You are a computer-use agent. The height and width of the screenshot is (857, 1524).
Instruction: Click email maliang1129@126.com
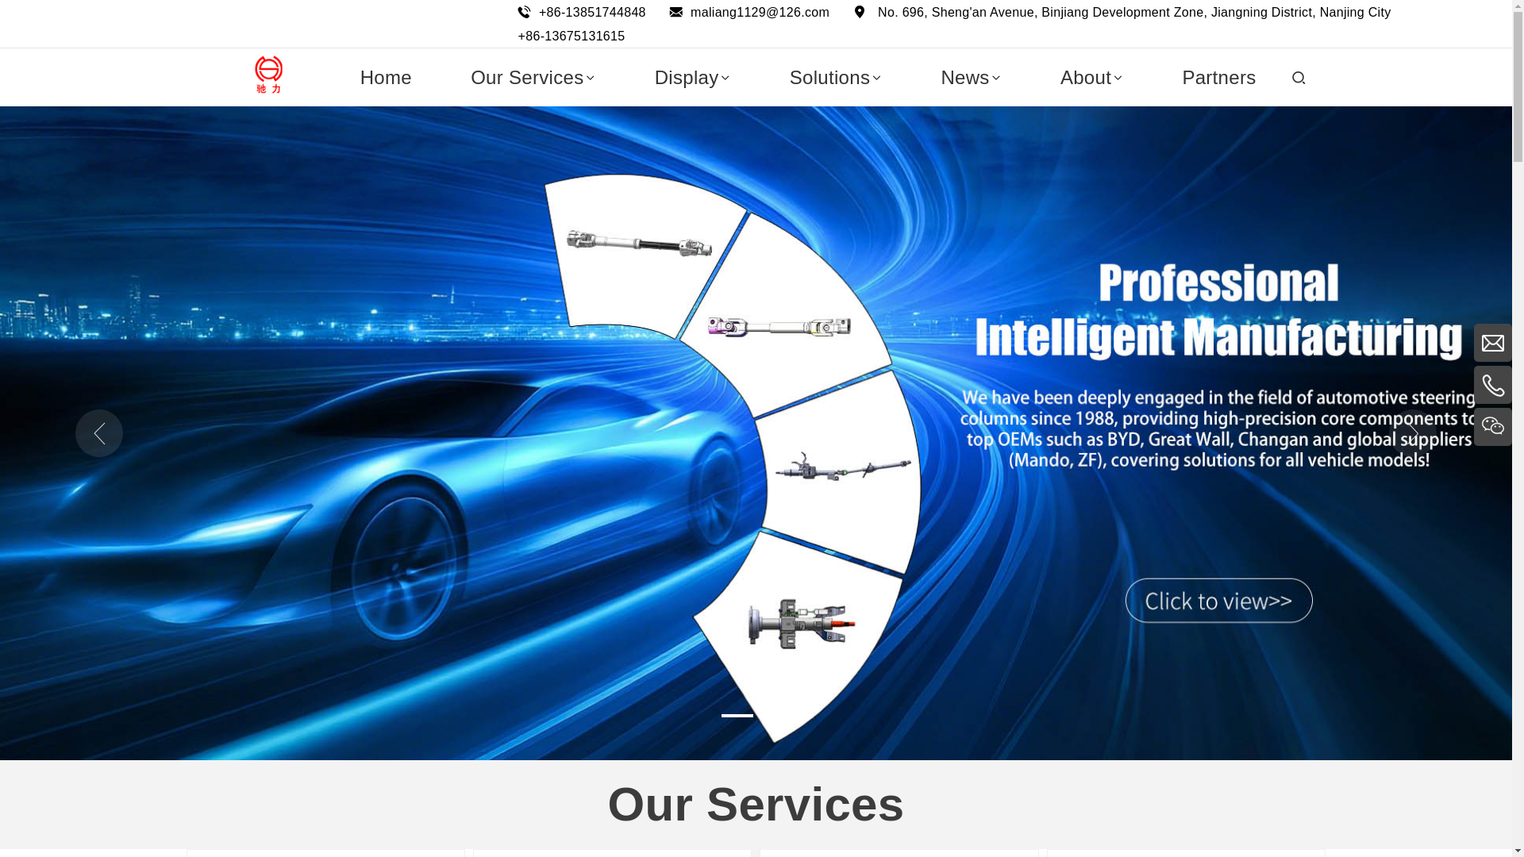[760, 13]
